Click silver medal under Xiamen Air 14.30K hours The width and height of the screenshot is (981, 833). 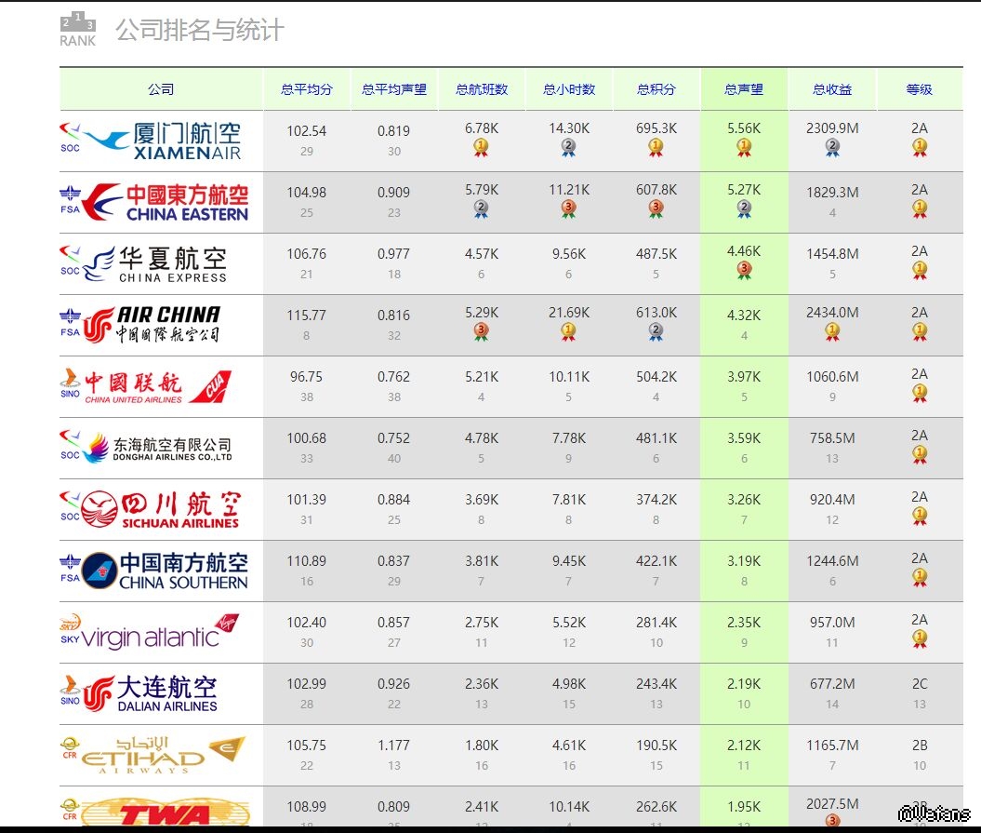coord(568,148)
